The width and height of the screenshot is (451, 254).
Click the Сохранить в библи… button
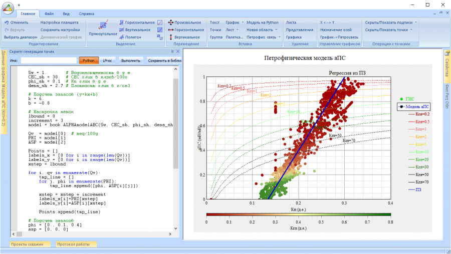coord(164,60)
